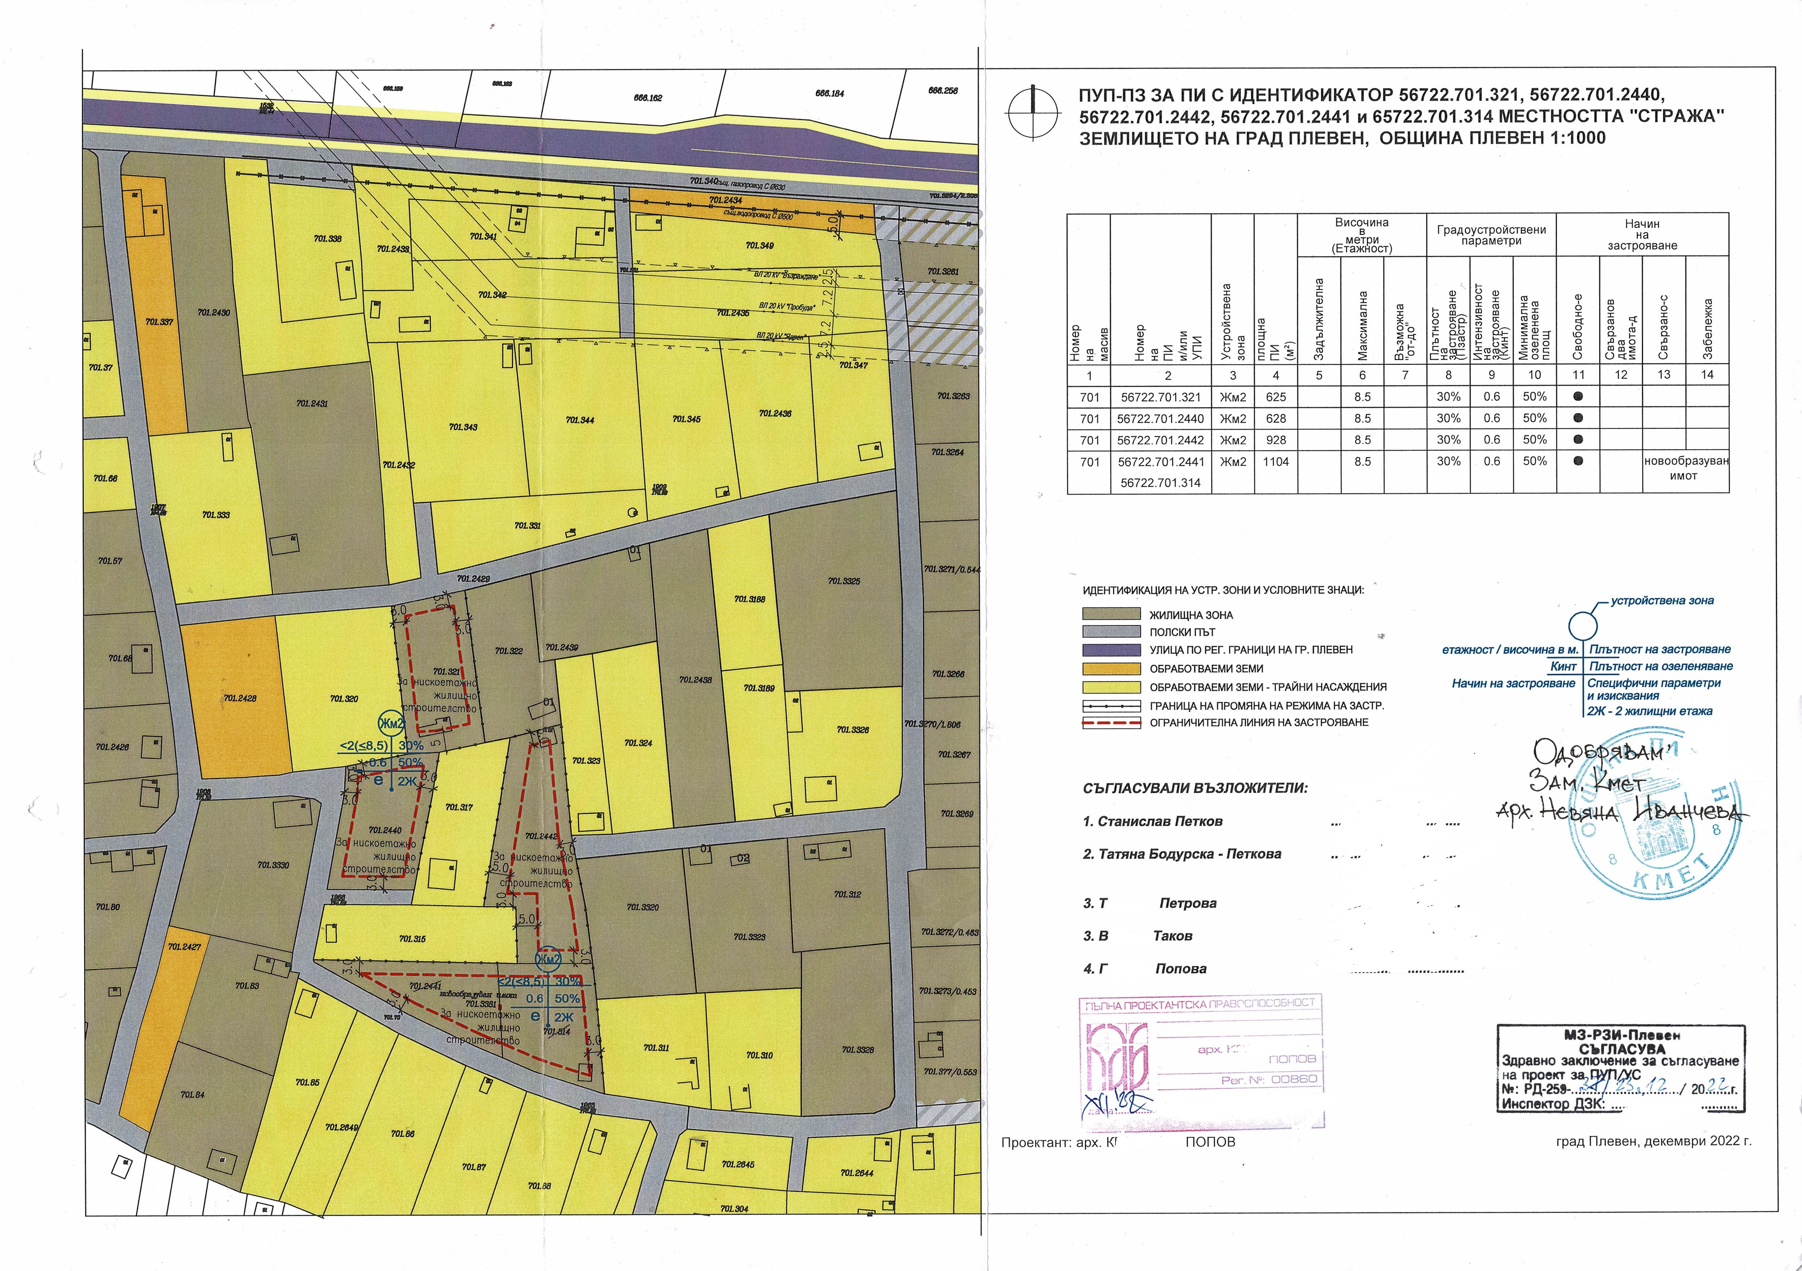Viewport: 1802px width, 1271px height.
Task: Click the град Плевен, декември 2022 г. footer
Action: [x=1654, y=1141]
